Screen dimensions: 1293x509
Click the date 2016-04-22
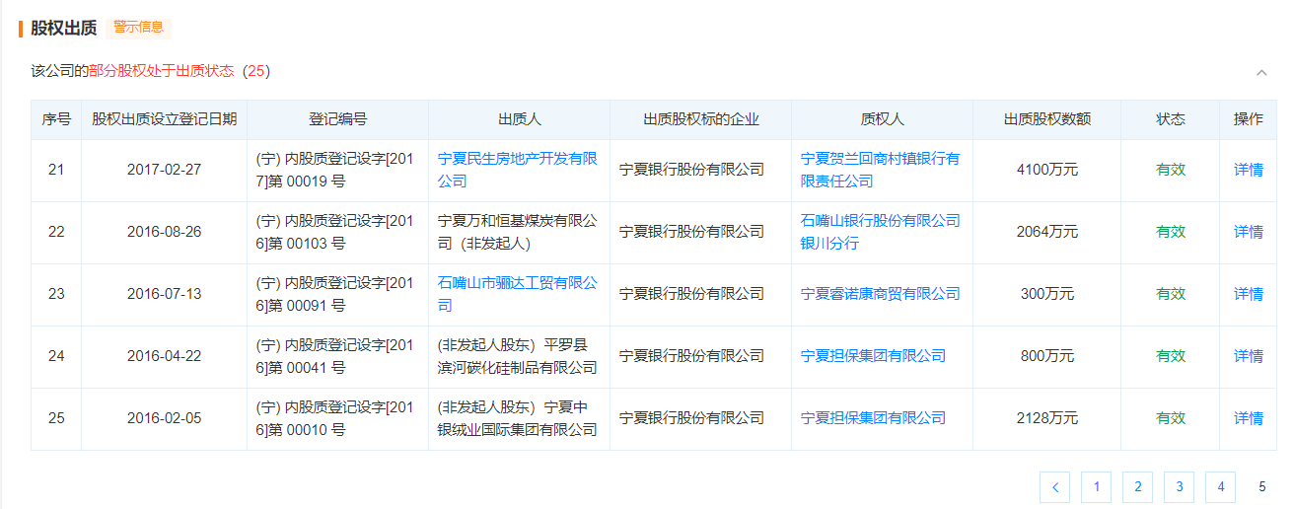165,356
